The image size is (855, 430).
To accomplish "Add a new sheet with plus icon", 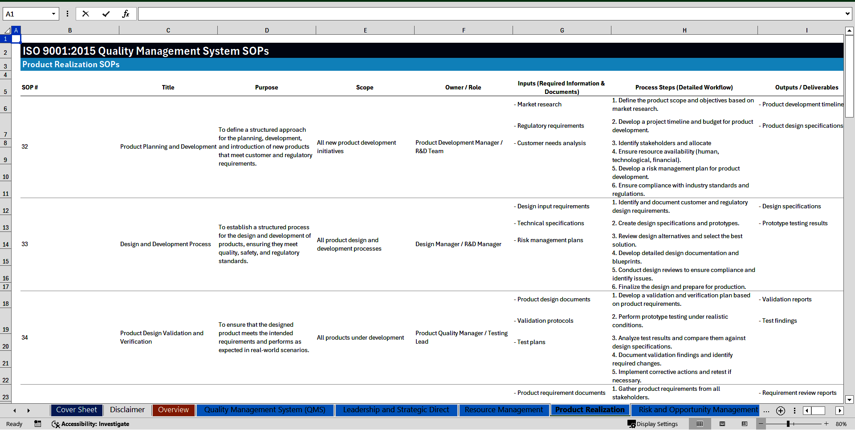I will point(781,410).
